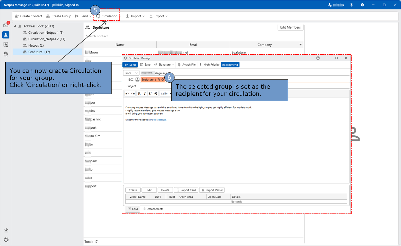The height and width of the screenshot is (246, 401).
Task: Select the contact row ending in 'su Kim'
Action: pyautogui.click(x=103, y=136)
